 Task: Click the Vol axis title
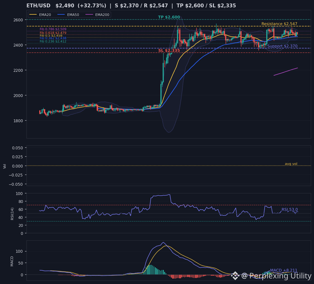(4, 166)
